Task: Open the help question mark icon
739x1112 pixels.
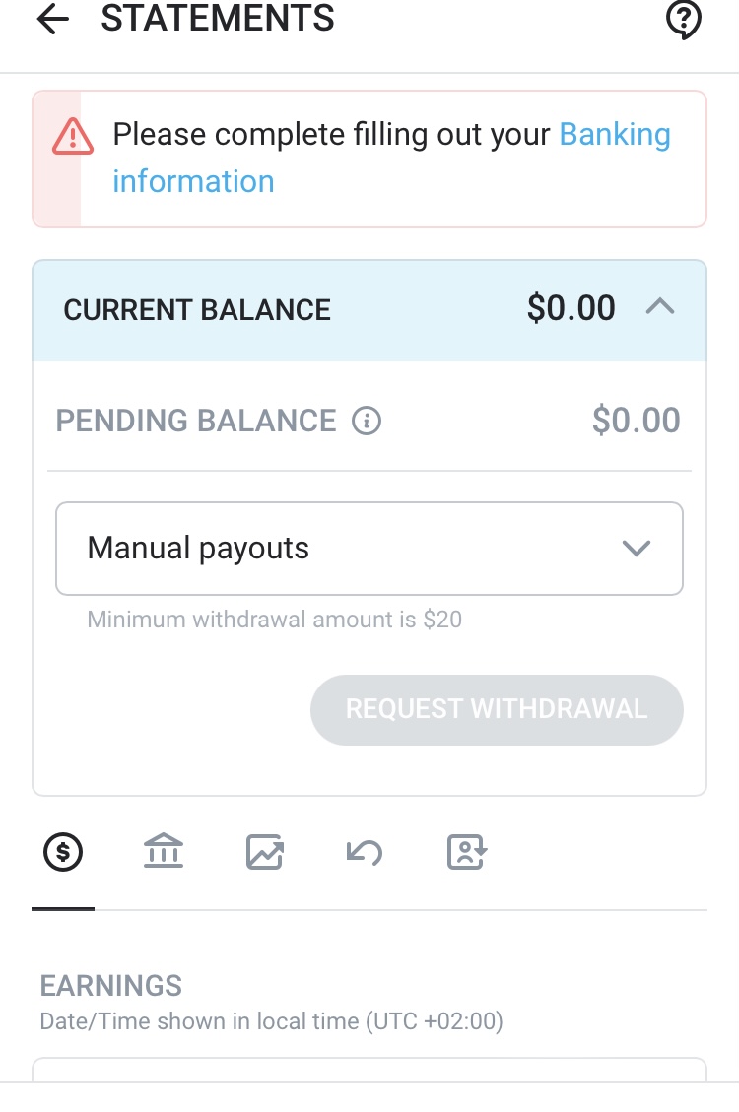Action: pyautogui.click(x=684, y=20)
